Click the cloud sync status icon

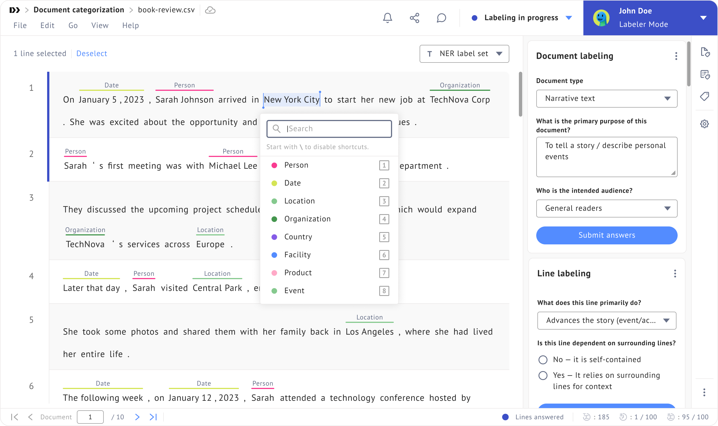(210, 10)
